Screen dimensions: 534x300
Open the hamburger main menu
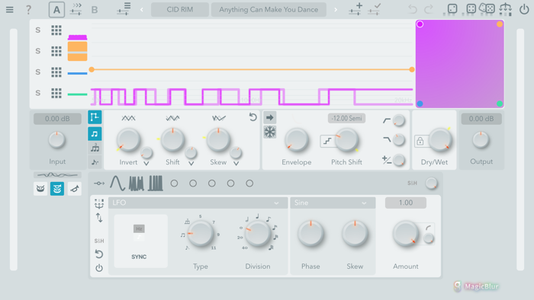9,9
